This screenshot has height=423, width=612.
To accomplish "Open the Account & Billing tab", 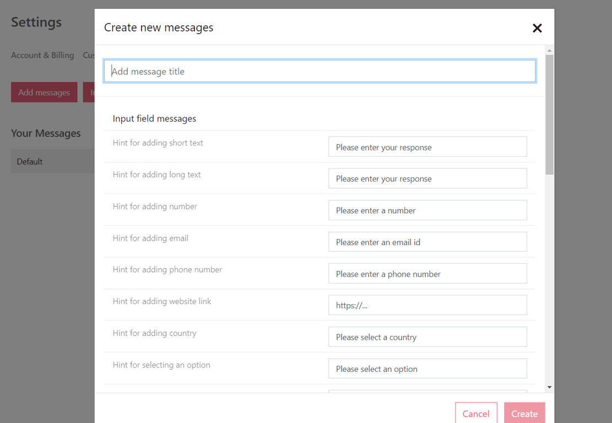I will [42, 55].
